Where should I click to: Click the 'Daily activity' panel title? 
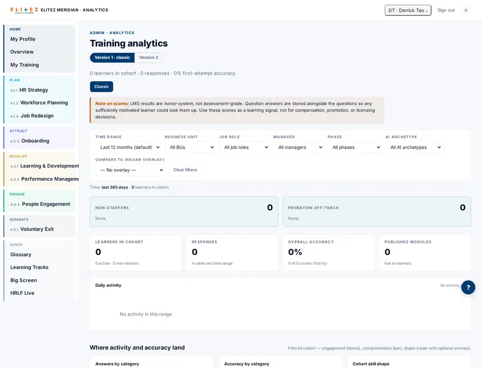click(108, 286)
